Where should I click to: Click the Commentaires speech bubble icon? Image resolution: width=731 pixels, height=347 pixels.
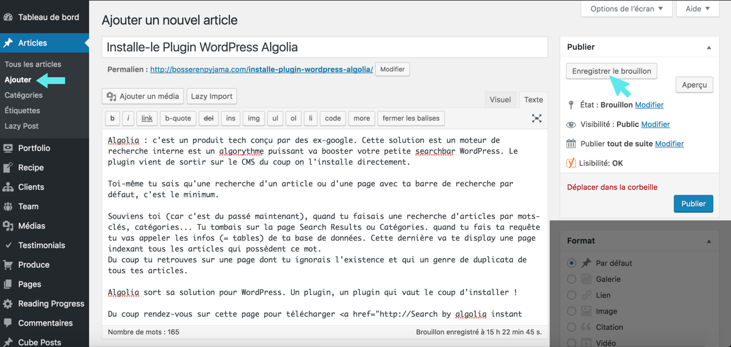point(8,323)
